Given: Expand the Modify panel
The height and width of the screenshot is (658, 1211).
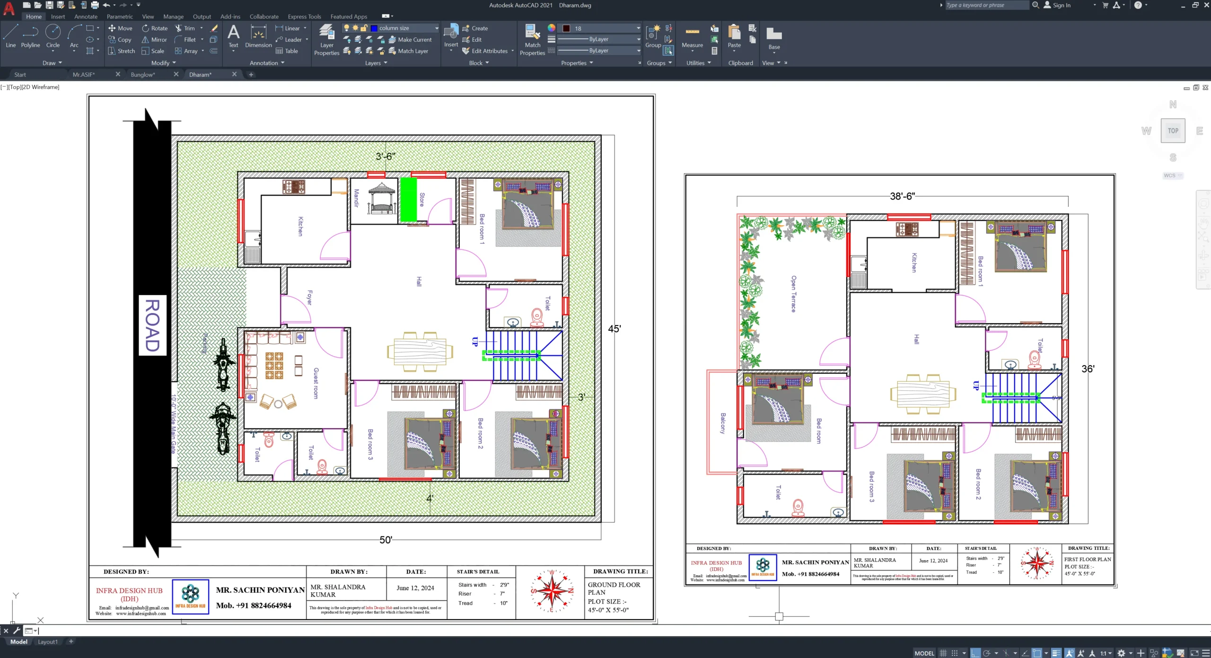Looking at the screenshot, I should (x=163, y=63).
